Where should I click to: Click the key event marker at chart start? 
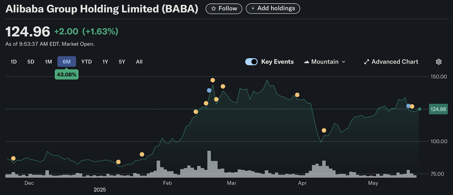(13, 158)
